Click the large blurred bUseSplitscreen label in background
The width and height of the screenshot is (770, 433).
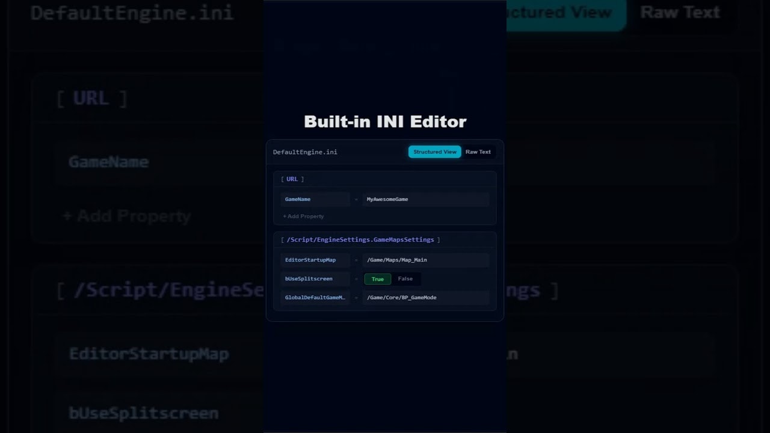(144, 414)
